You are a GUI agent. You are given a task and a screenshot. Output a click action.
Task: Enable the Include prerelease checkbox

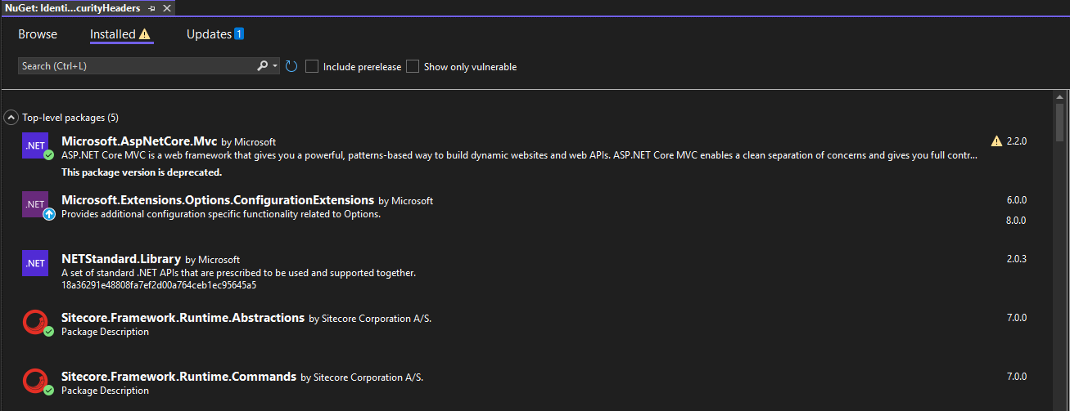[312, 66]
